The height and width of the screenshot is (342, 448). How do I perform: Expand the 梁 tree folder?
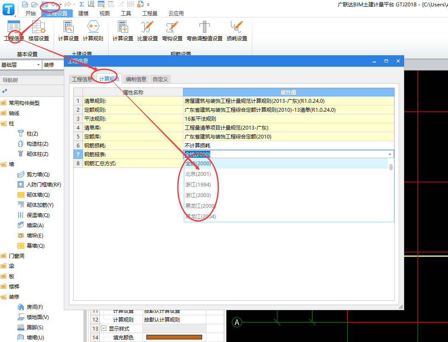(3, 266)
